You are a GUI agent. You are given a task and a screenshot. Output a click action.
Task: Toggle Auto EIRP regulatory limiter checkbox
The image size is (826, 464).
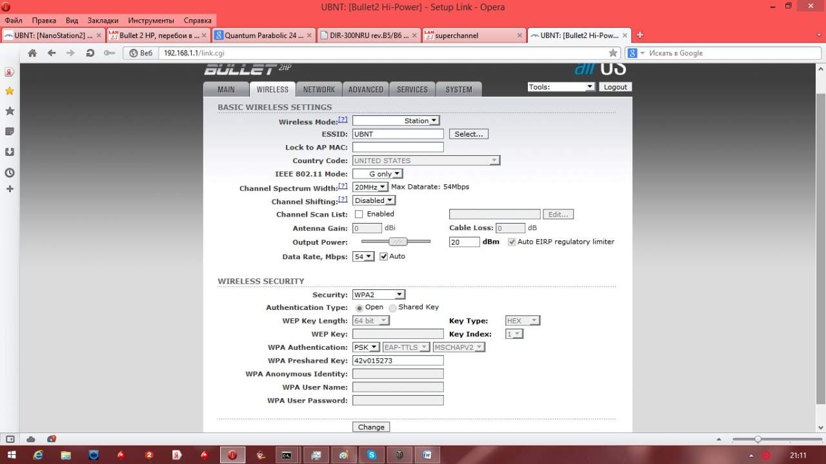[x=512, y=242]
